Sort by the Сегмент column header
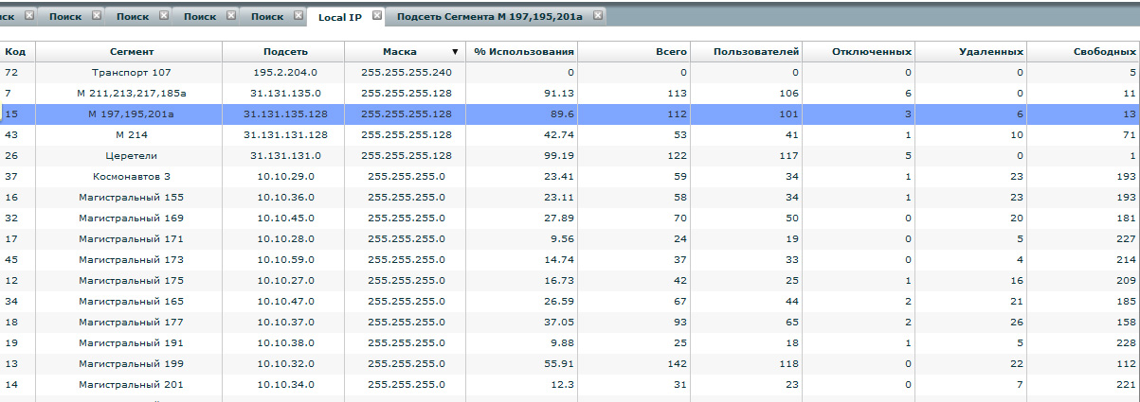 [x=131, y=51]
